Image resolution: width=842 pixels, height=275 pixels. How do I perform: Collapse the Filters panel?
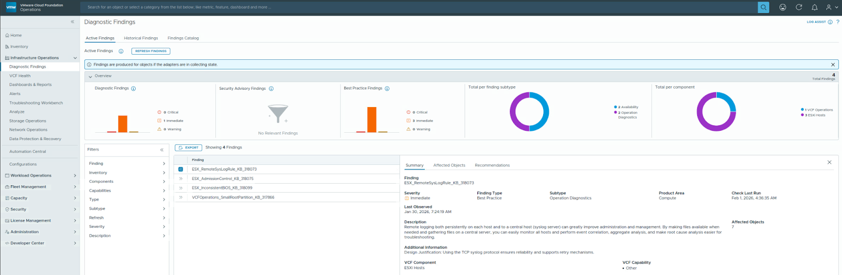pyautogui.click(x=162, y=150)
